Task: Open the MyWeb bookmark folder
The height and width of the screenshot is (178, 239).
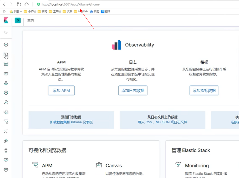Action: (81, 11)
